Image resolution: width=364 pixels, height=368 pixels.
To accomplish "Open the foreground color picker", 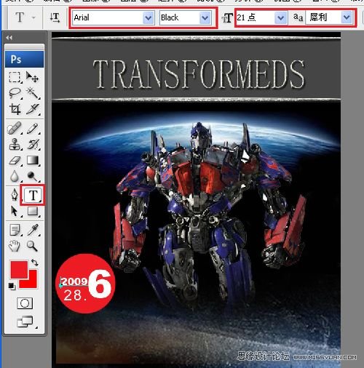I will tap(19, 269).
